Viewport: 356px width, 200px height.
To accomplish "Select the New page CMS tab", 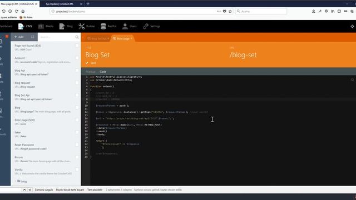I will 122,38.
